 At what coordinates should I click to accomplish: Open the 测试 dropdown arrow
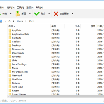[49, 14]
